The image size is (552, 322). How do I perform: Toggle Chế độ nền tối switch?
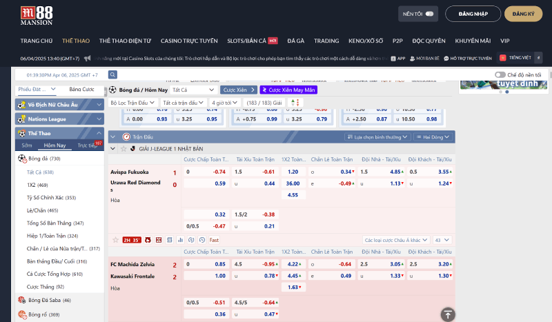pos(500,74)
